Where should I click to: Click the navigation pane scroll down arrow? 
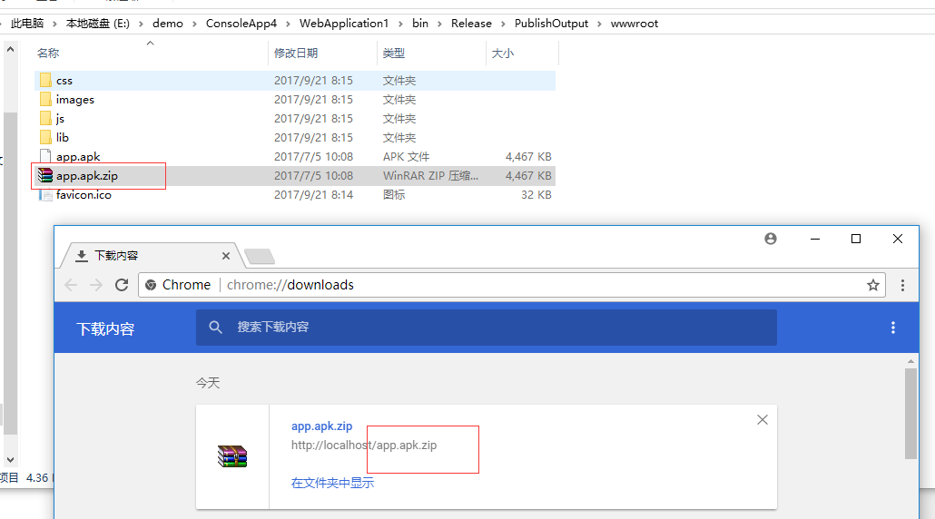click(10, 459)
